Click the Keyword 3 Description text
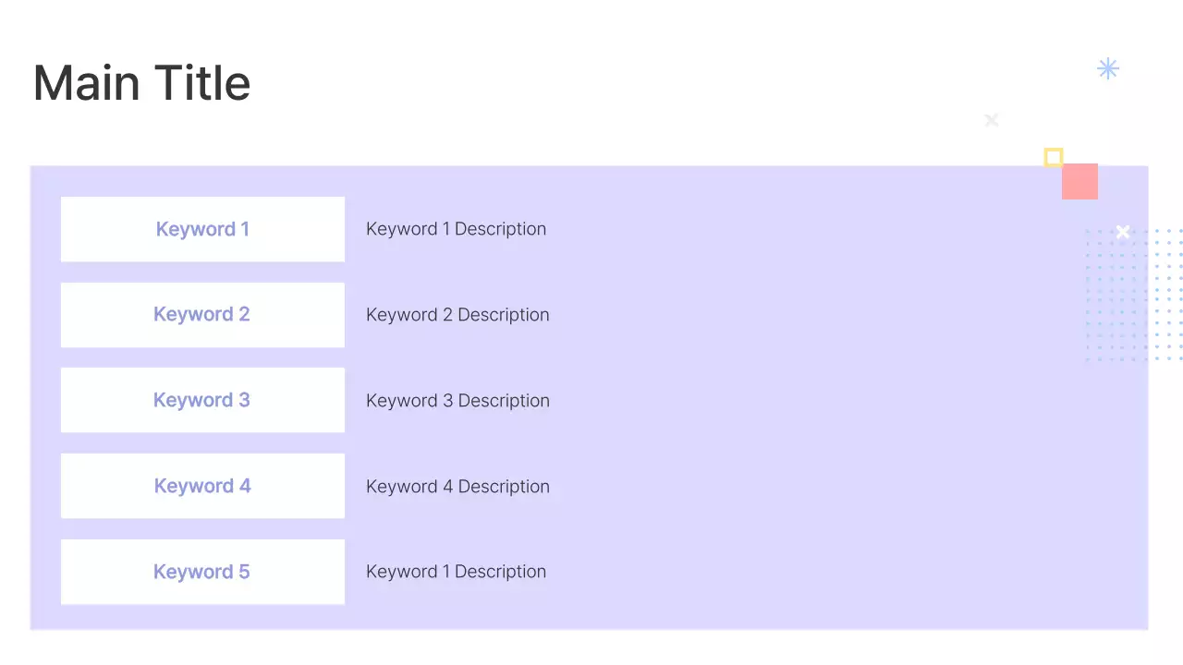The image size is (1183, 665). point(457,401)
